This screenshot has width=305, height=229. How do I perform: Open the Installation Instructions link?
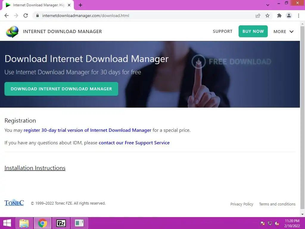point(35,168)
